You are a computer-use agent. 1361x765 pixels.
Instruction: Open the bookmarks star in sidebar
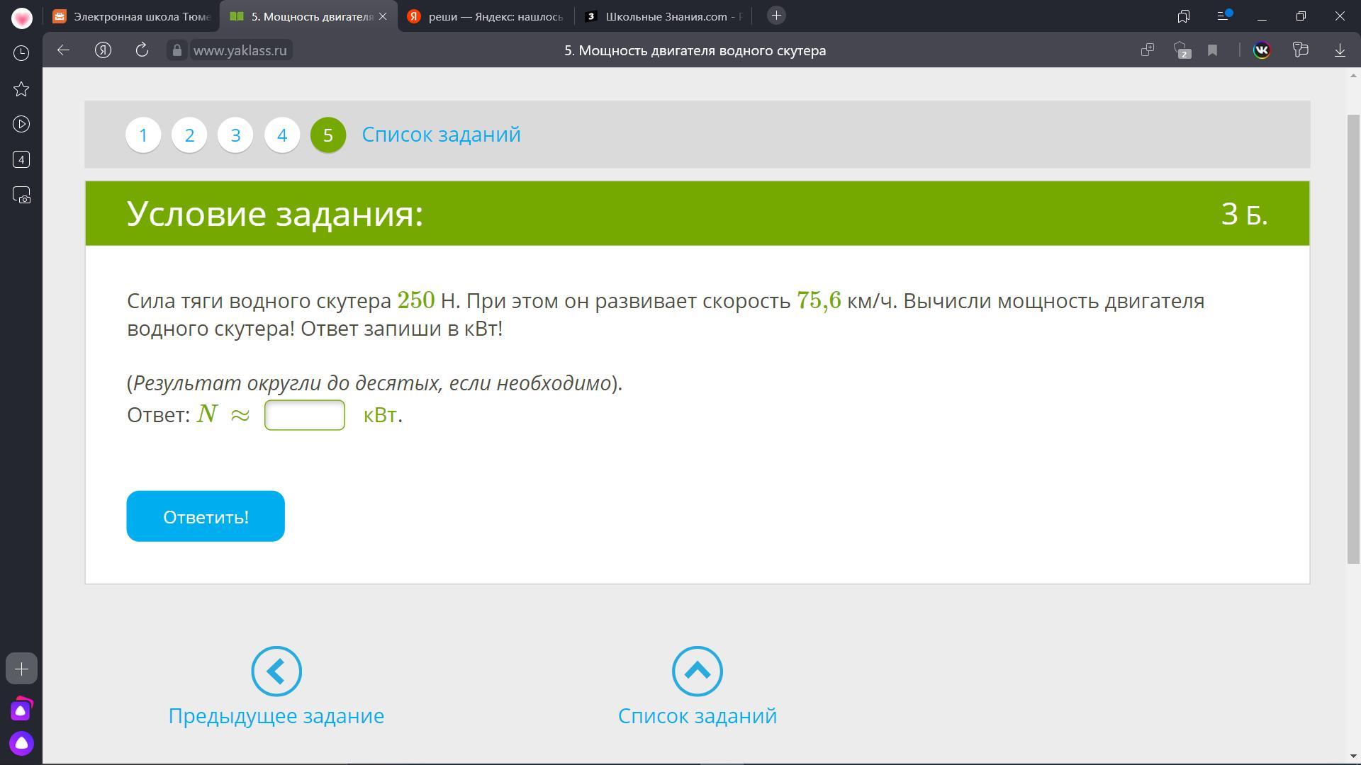coord(21,89)
